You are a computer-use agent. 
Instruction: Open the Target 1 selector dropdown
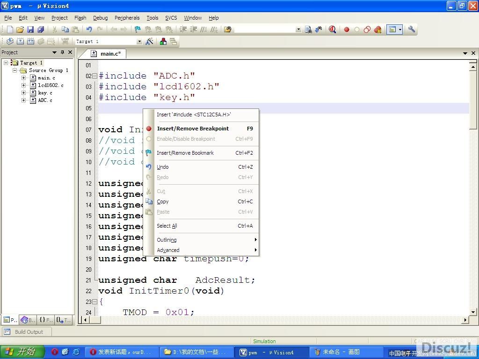point(139,41)
